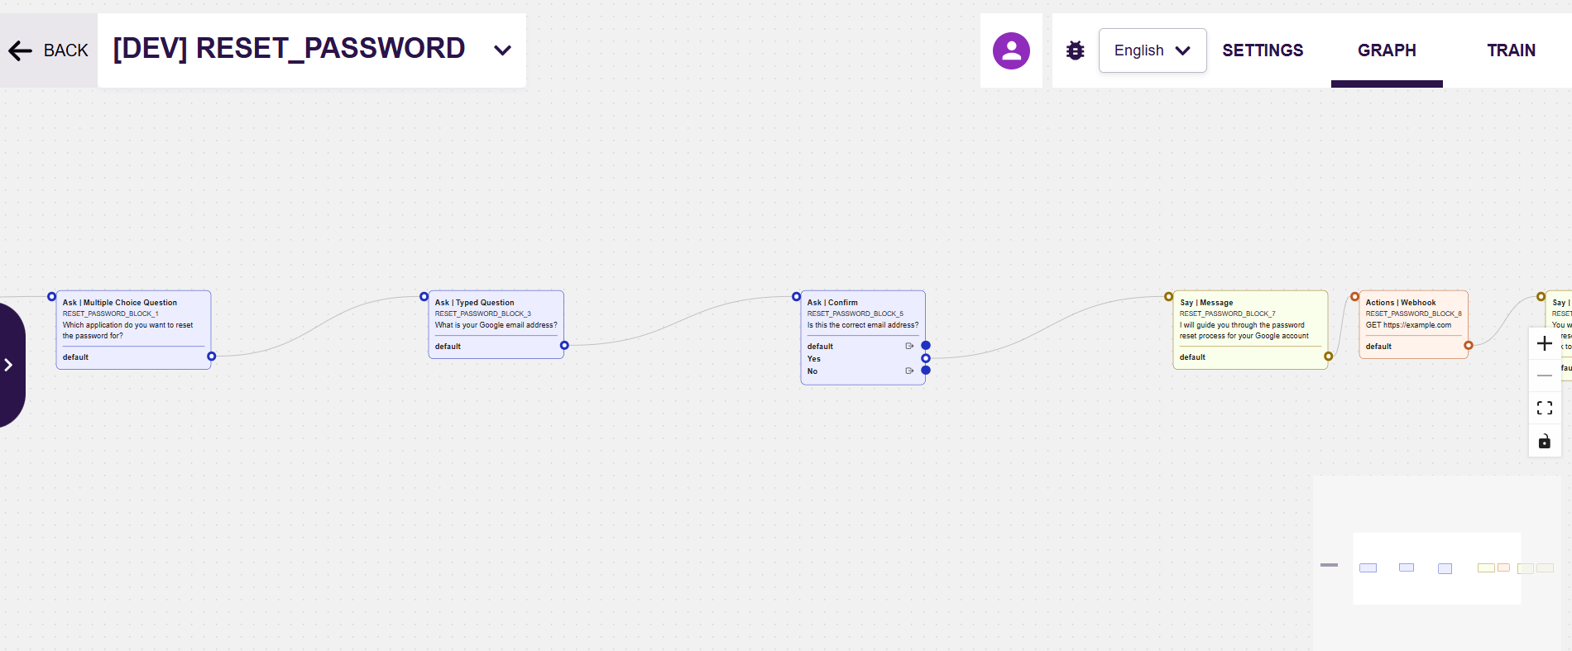
Task: Click default output port of Webhook node
Action: [1469, 345]
